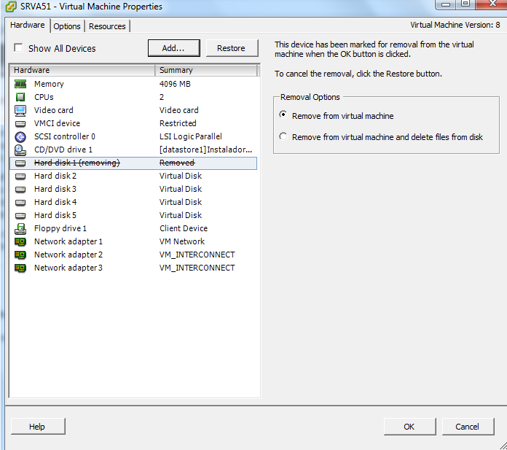Click the Hard disk 5 icon
The height and width of the screenshot is (450, 507).
point(20,216)
